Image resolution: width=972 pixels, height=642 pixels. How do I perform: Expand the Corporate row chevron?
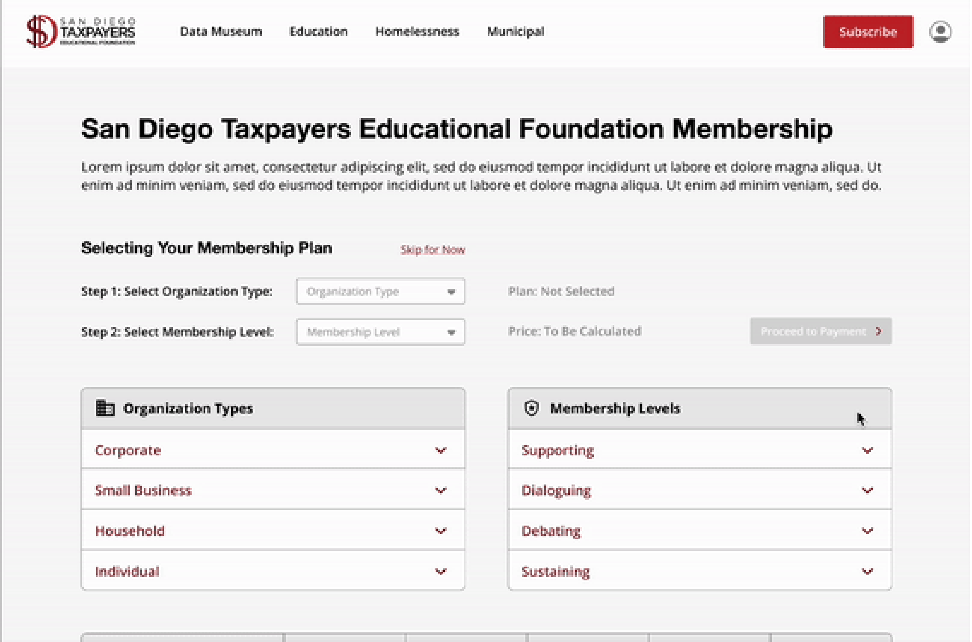440,450
